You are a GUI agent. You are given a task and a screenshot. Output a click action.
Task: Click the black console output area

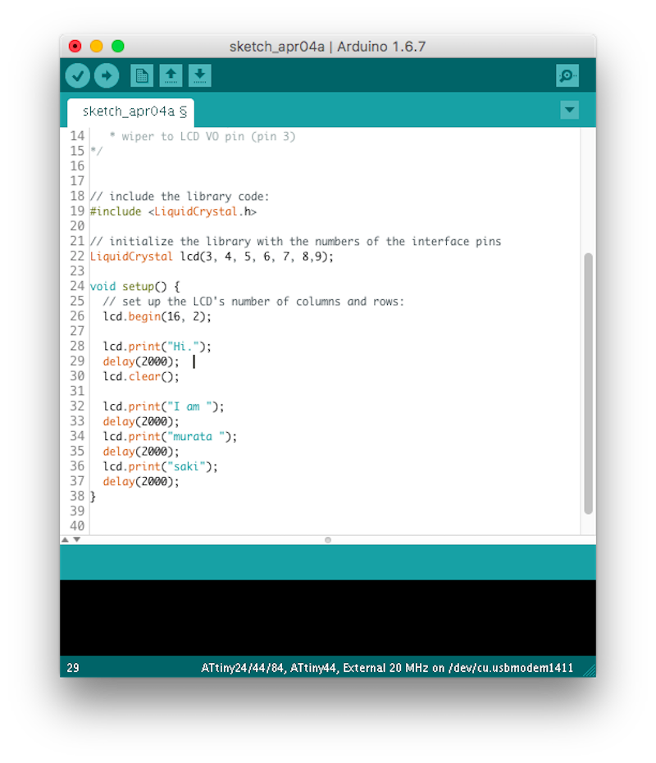tap(328, 617)
